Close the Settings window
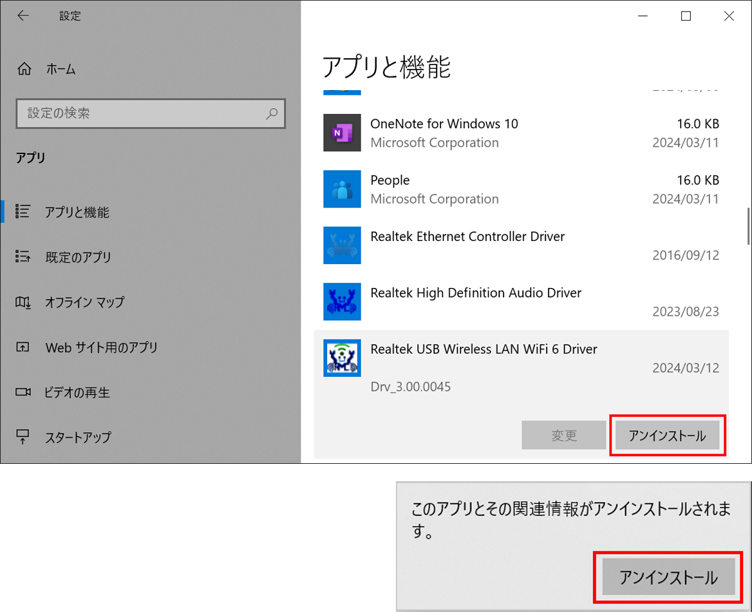This screenshot has width=752, height=612. pyautogui.click(x=729, y=16)
